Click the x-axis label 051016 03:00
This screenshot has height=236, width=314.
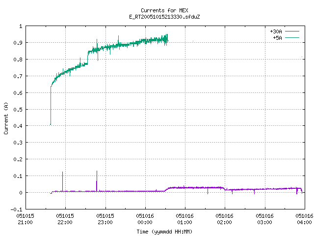[x=265, y=219]
